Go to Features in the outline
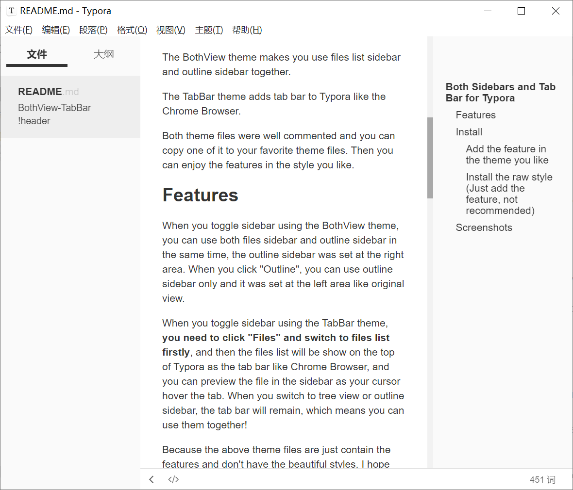573x490 pixels. 475,115
